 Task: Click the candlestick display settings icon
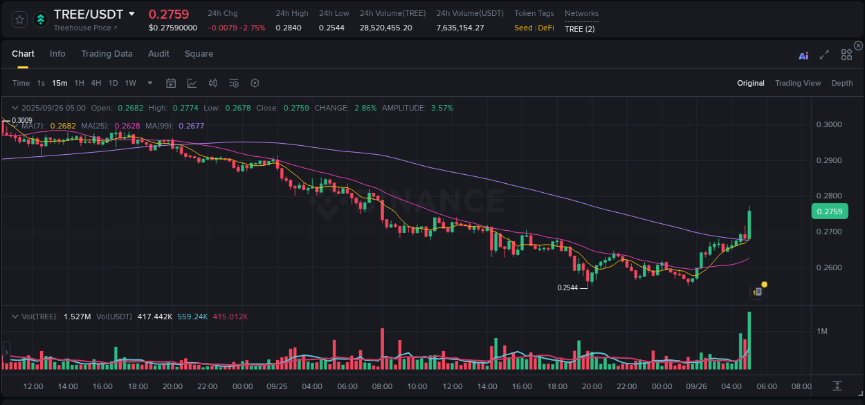(x=212, y=83)
